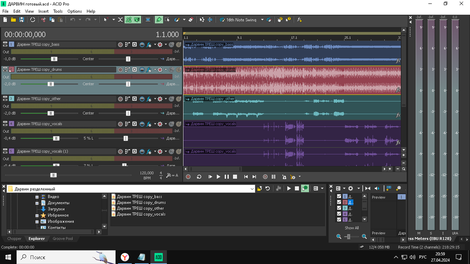Open the File menu

click(5, 11)
